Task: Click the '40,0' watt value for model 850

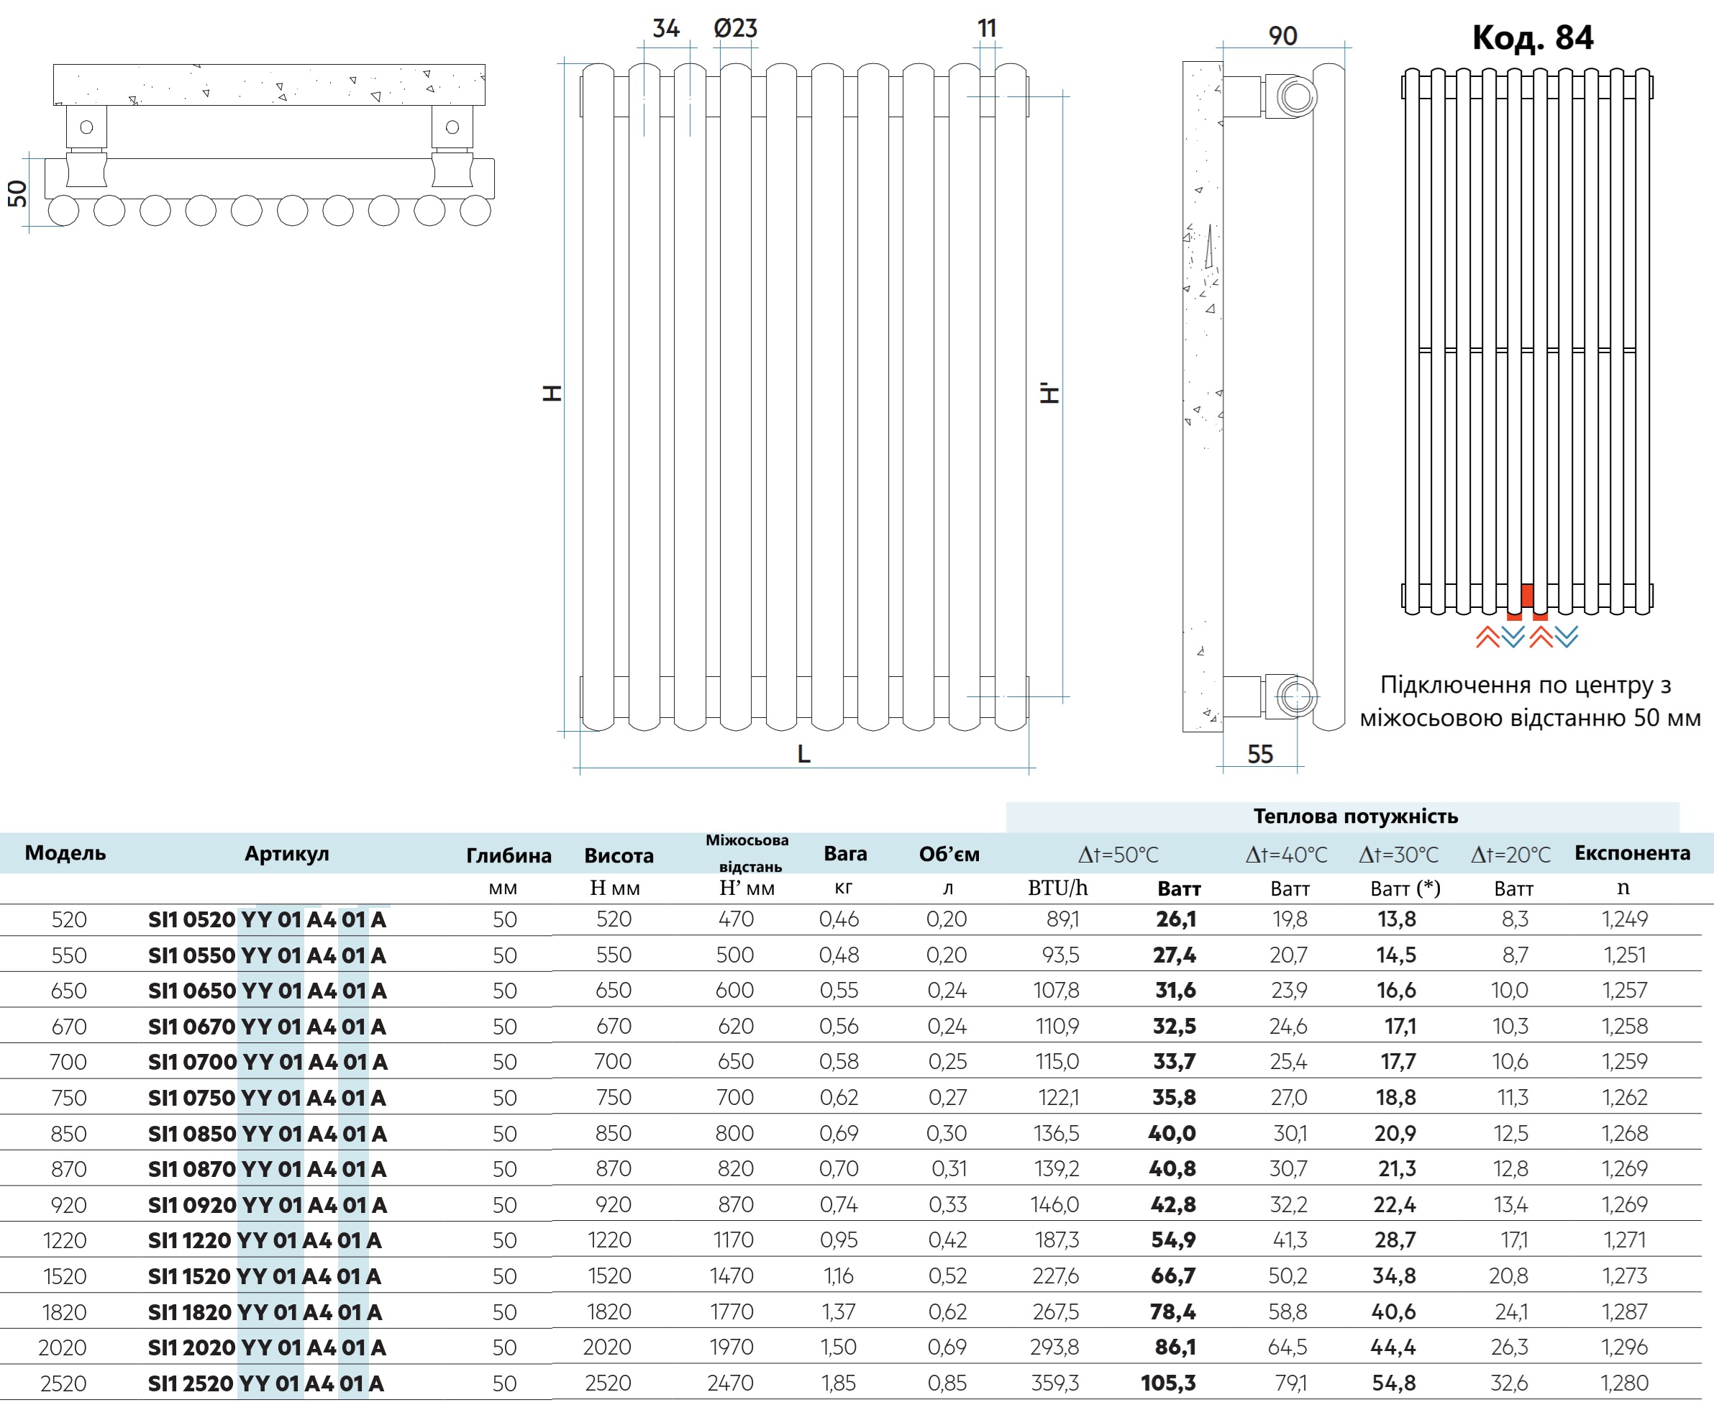Action: [1172, 1133]
